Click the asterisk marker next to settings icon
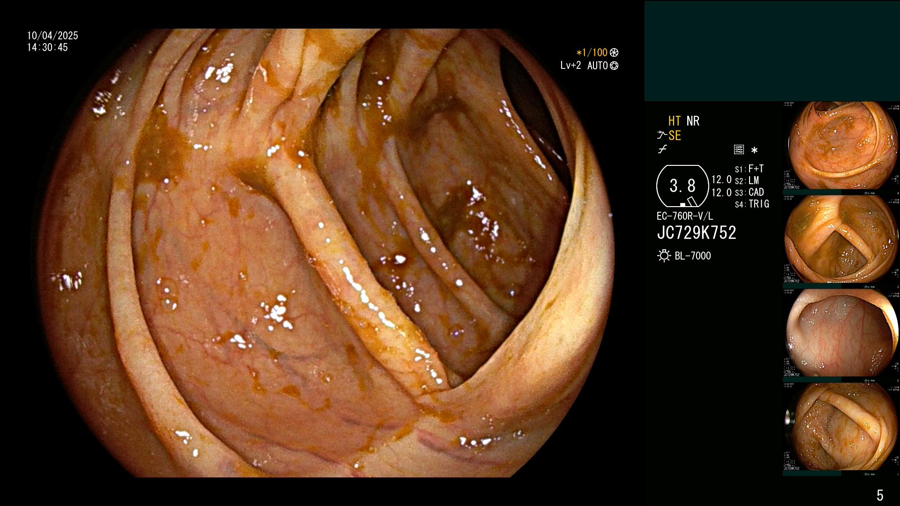Viewport: 900px width, 506px height. pyautogui.click(x=754, y=150)
